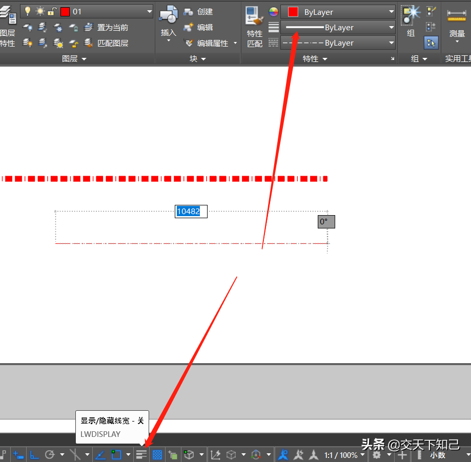Click the 10482 length input field

point(191,212)
